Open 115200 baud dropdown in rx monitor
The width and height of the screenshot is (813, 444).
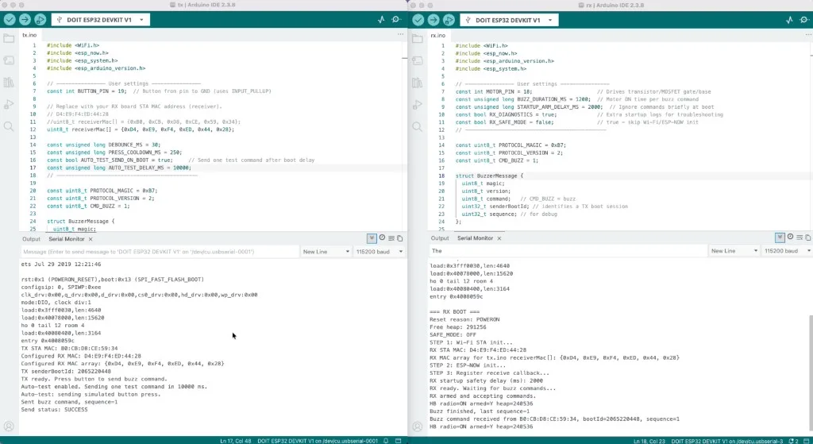(x=788, y=250)
